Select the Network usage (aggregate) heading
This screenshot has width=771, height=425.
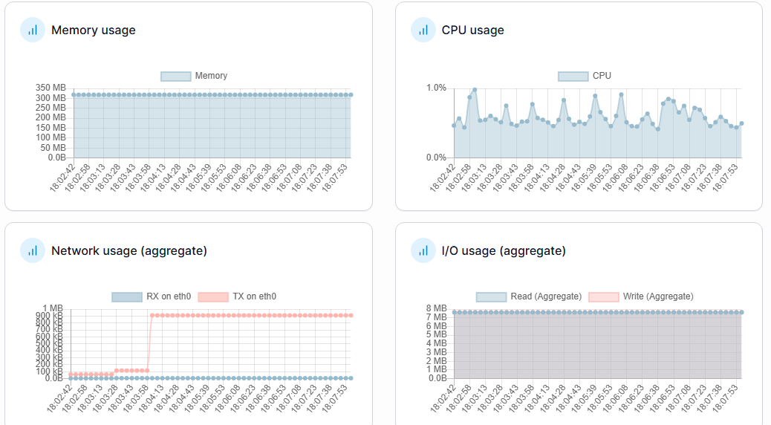tap(128, 251)
